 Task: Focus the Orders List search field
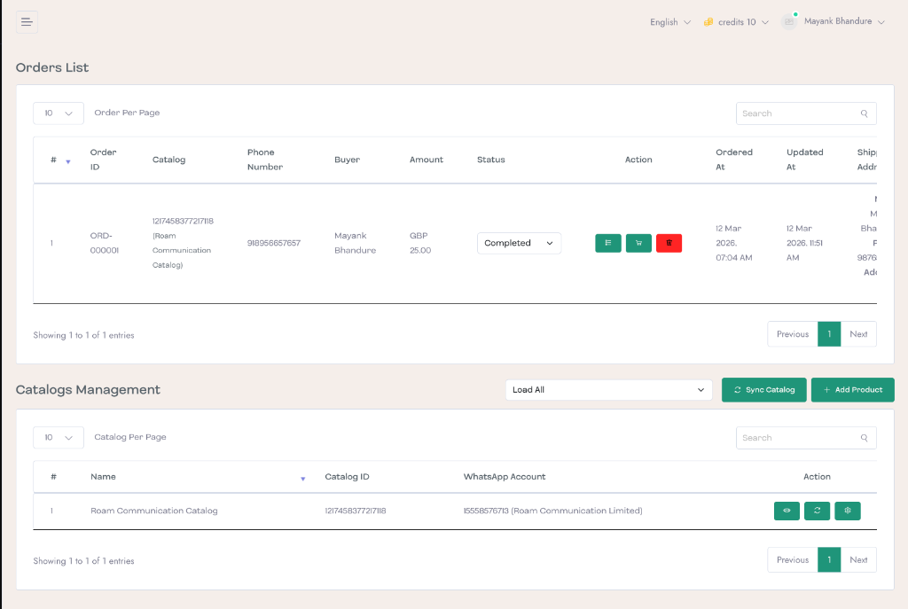806,113
